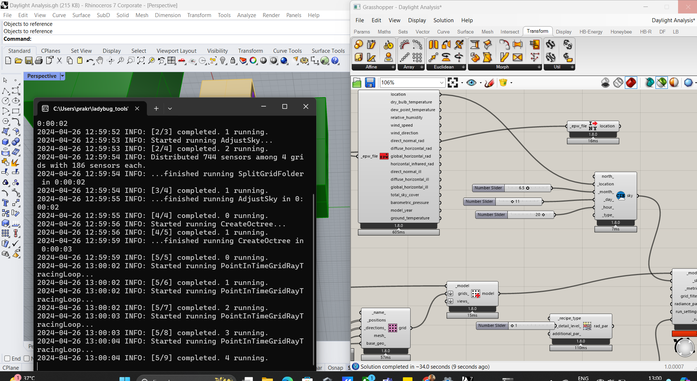
Task: Select the shaded preview red cylinder icon
Action: point(631,83)
